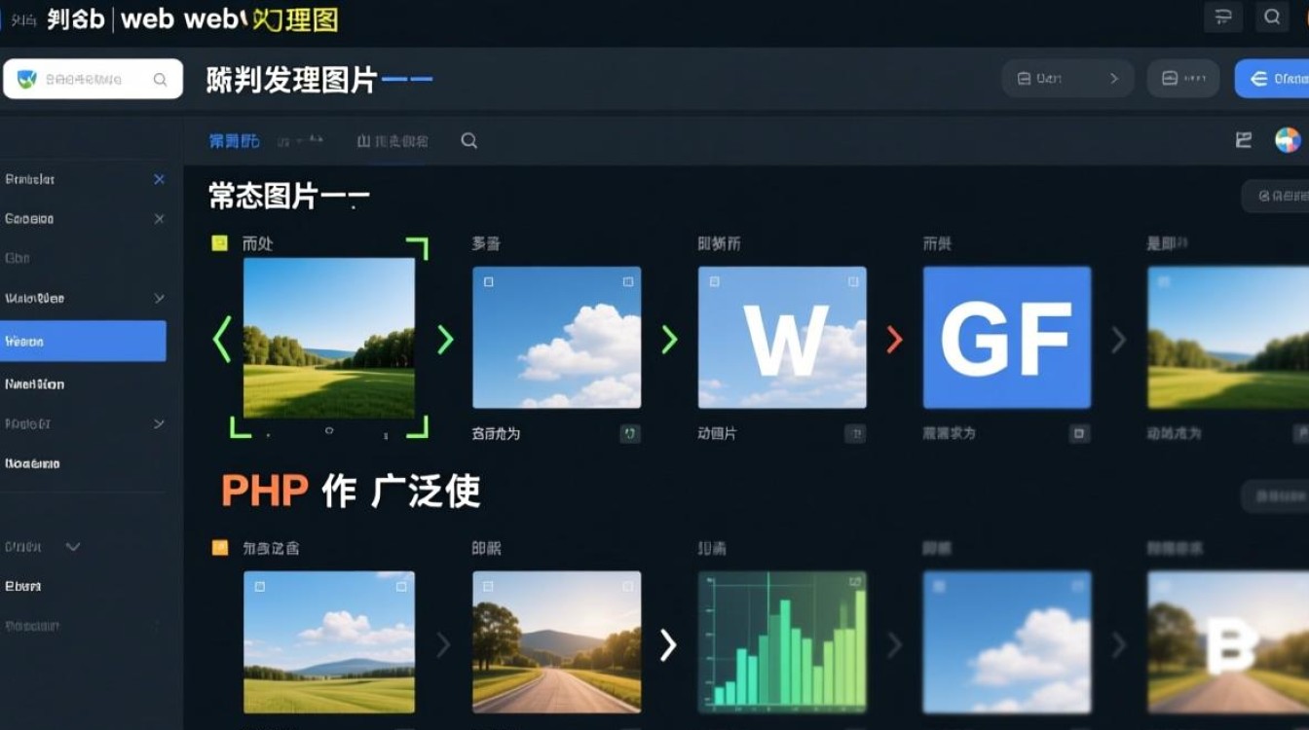Expand the sidebar item with the right chevron
Screen dimensions: 1309x730
(159, 298)
